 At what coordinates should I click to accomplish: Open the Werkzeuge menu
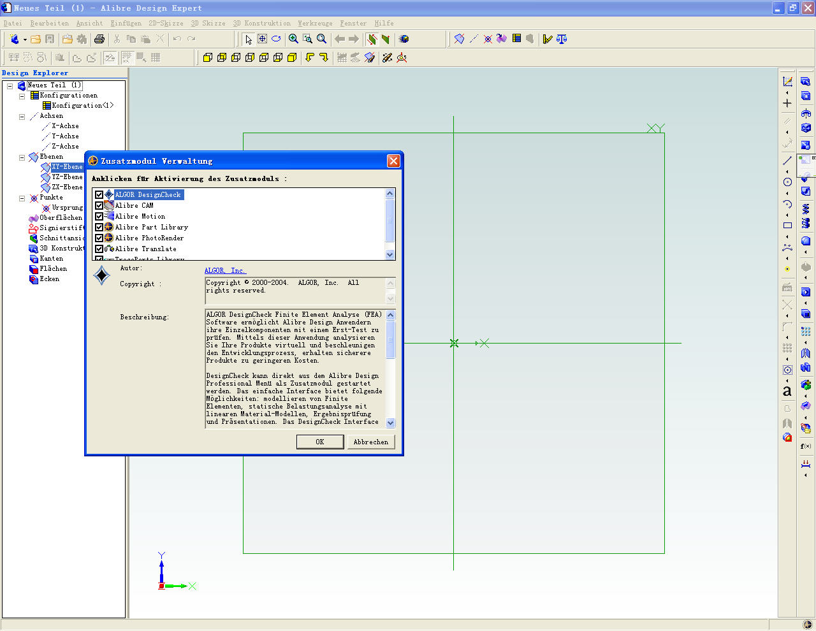click(x=315, y=23)
